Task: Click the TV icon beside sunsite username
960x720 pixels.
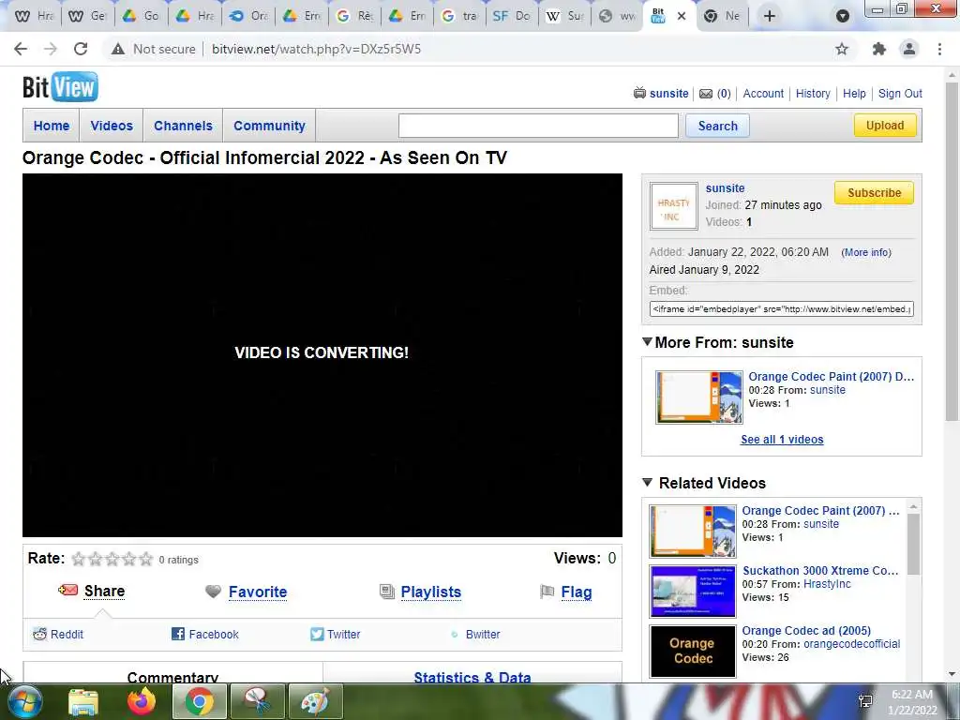Action: 639,93
